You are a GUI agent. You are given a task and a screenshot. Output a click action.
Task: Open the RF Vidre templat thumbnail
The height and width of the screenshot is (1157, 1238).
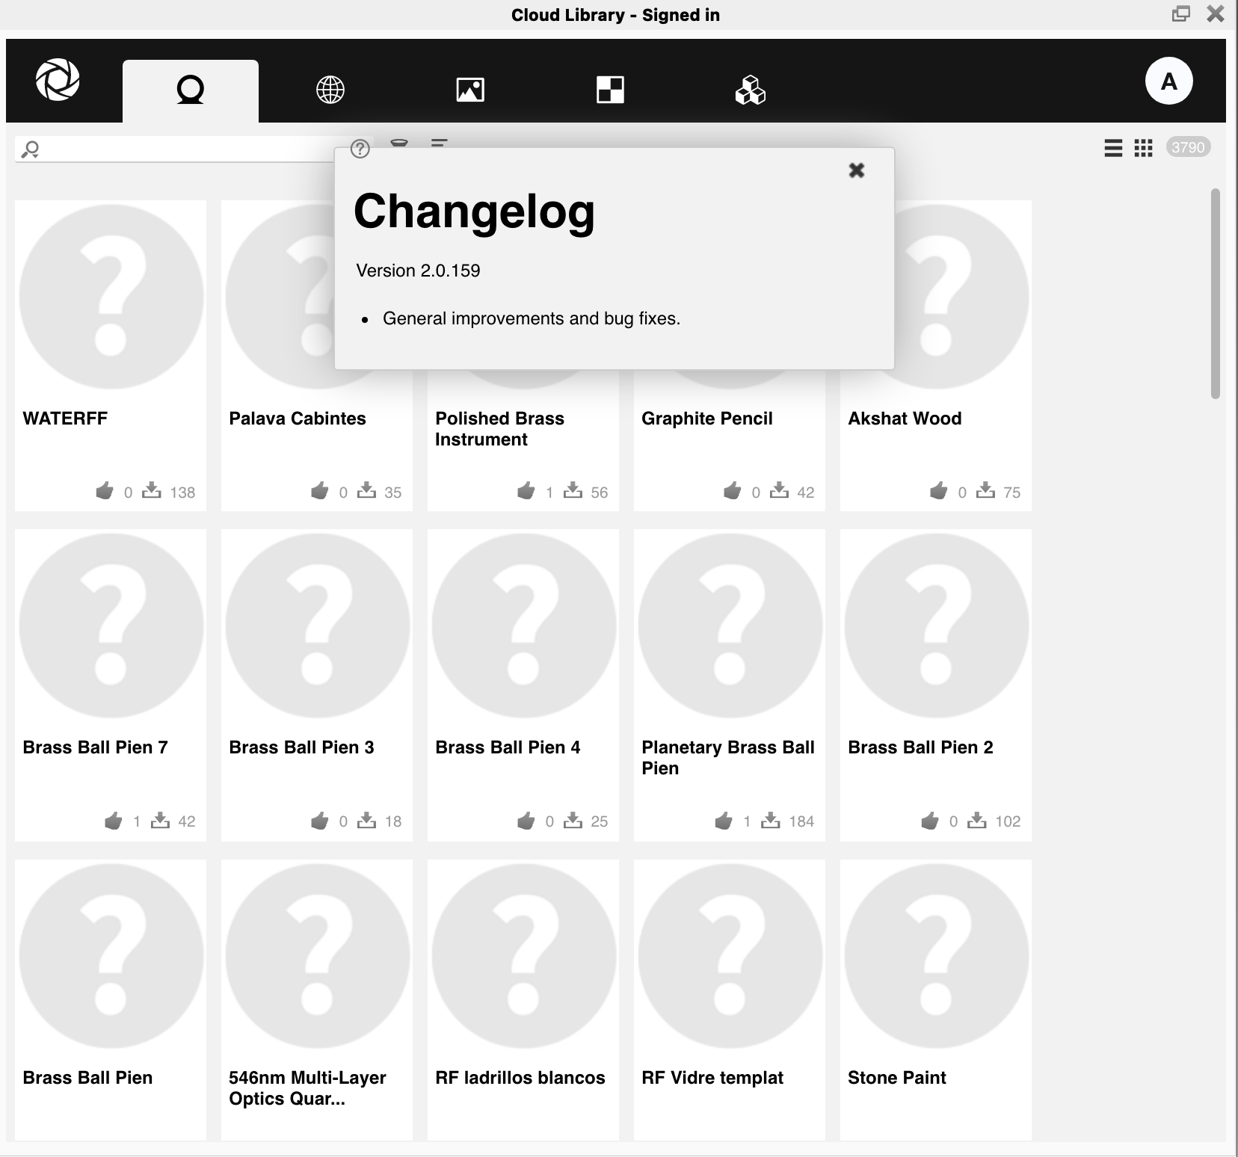click(x=730, y=956)
